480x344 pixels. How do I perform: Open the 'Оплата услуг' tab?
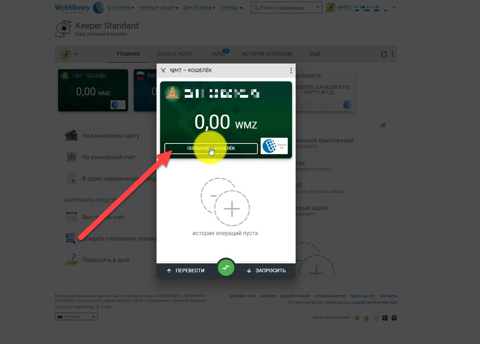175,54
